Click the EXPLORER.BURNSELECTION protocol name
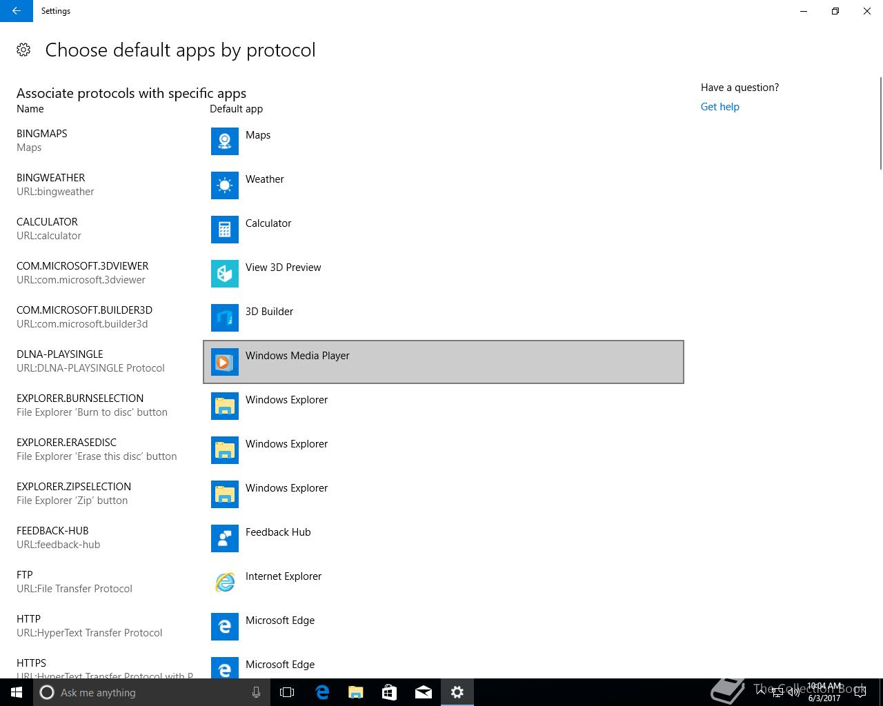 (80, 399)
